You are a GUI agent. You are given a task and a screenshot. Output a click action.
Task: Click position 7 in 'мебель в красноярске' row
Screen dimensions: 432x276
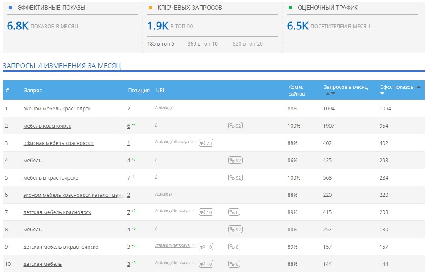(x=129, y=178)
